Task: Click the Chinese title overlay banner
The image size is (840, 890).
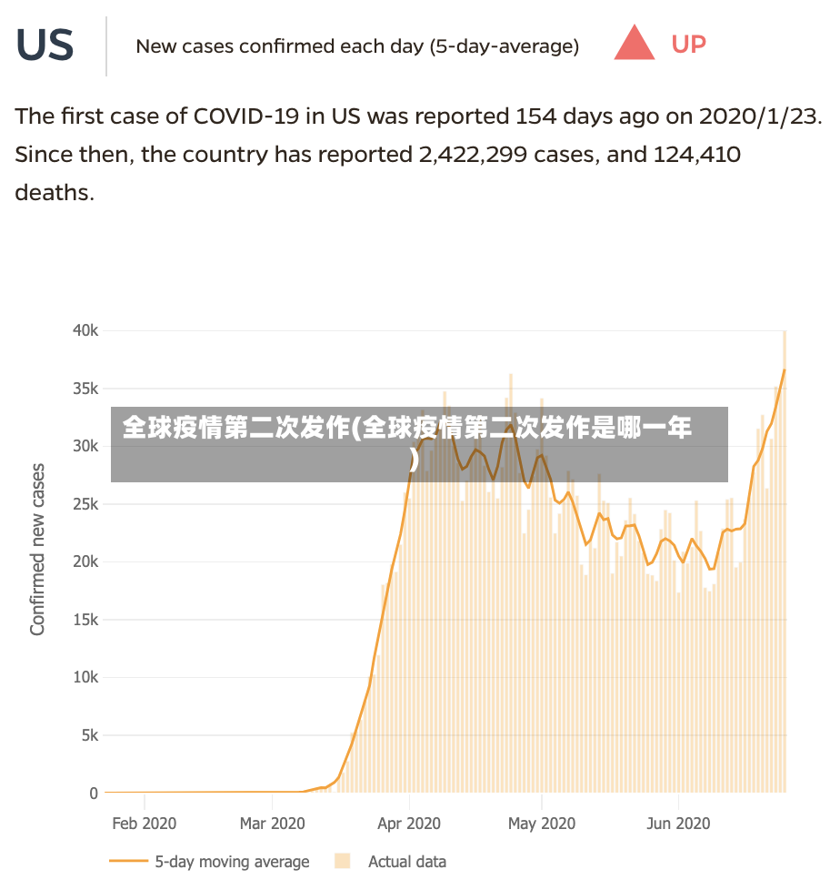Action: click(419, 444)
